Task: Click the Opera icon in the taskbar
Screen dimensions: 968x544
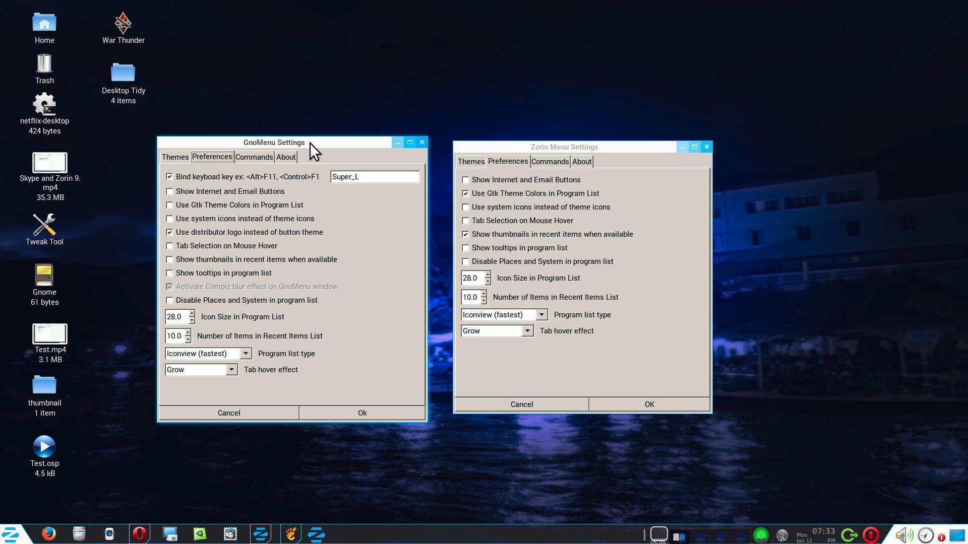Action: point(140,534)
